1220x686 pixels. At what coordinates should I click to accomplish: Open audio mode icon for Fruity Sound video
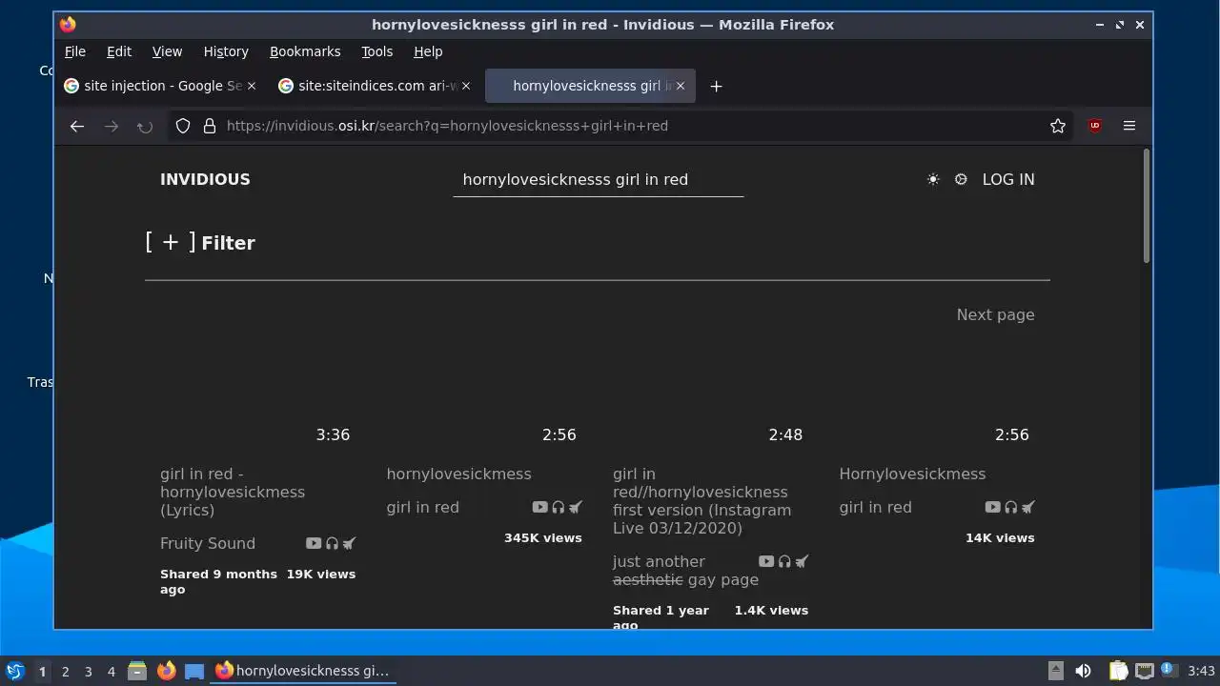(332, 543)
